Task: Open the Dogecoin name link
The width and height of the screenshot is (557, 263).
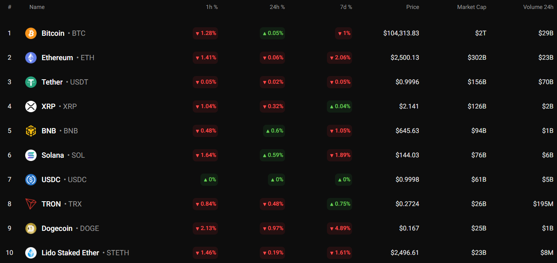Action: coord(57,228)
